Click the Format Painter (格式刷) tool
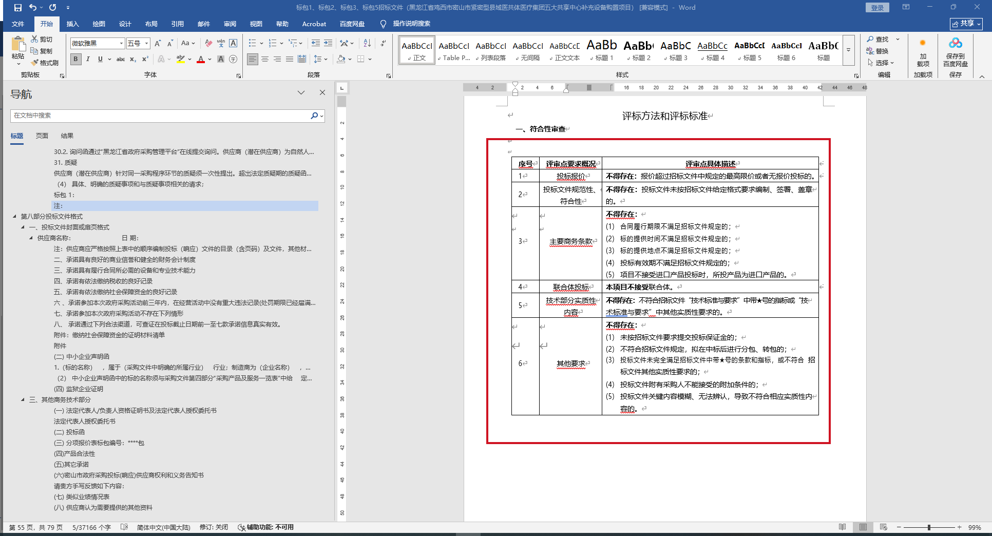This screenshot has width=992, height=536. pyautogui.click(x=45, y=63)
